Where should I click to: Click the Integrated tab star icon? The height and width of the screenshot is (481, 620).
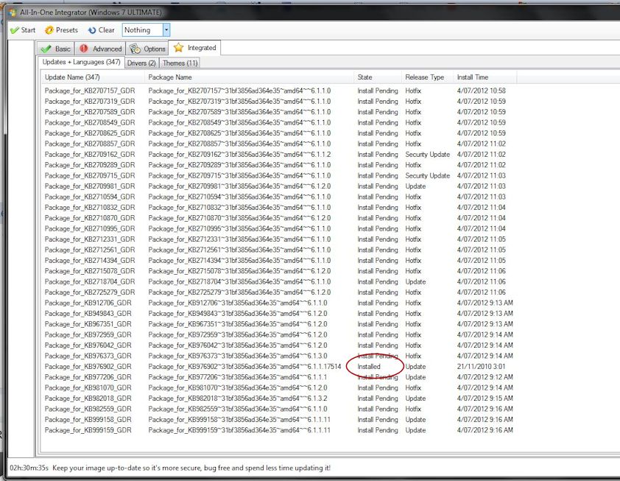coord(178,48)
